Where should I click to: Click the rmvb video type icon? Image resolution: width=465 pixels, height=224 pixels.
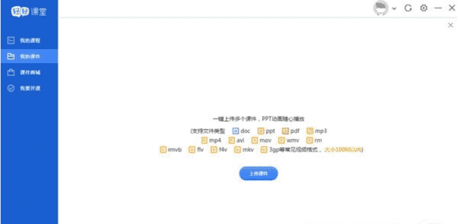coord(163,150)
